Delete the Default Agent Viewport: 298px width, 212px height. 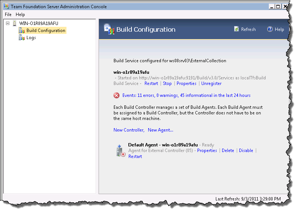(x=228, y=151)
